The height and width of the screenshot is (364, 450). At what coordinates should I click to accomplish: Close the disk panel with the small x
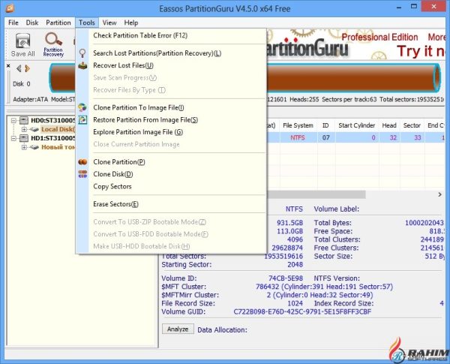click(x=8, y=66)
